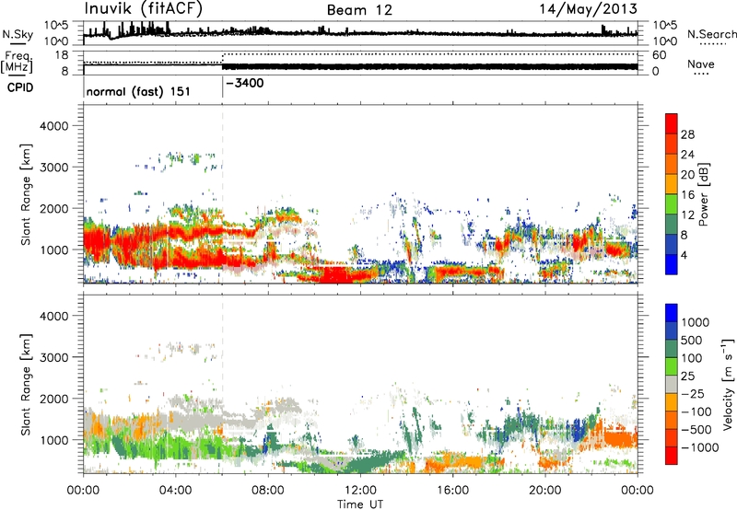Click the "18" frequency axis tick label

(x=61, y=55)
